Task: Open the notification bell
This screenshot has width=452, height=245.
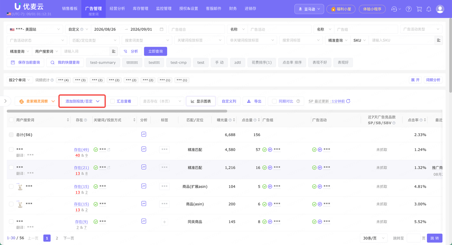Action: pos(429,9)
